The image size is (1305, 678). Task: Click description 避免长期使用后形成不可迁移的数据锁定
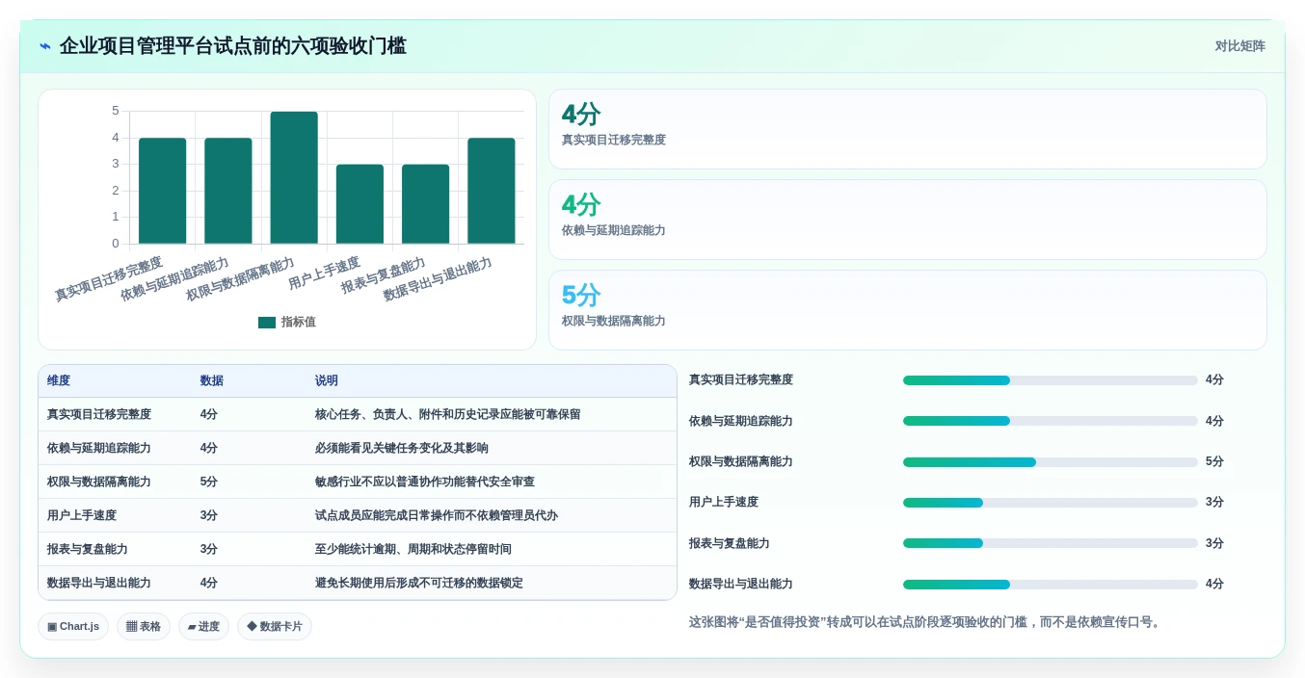(419, 583)
